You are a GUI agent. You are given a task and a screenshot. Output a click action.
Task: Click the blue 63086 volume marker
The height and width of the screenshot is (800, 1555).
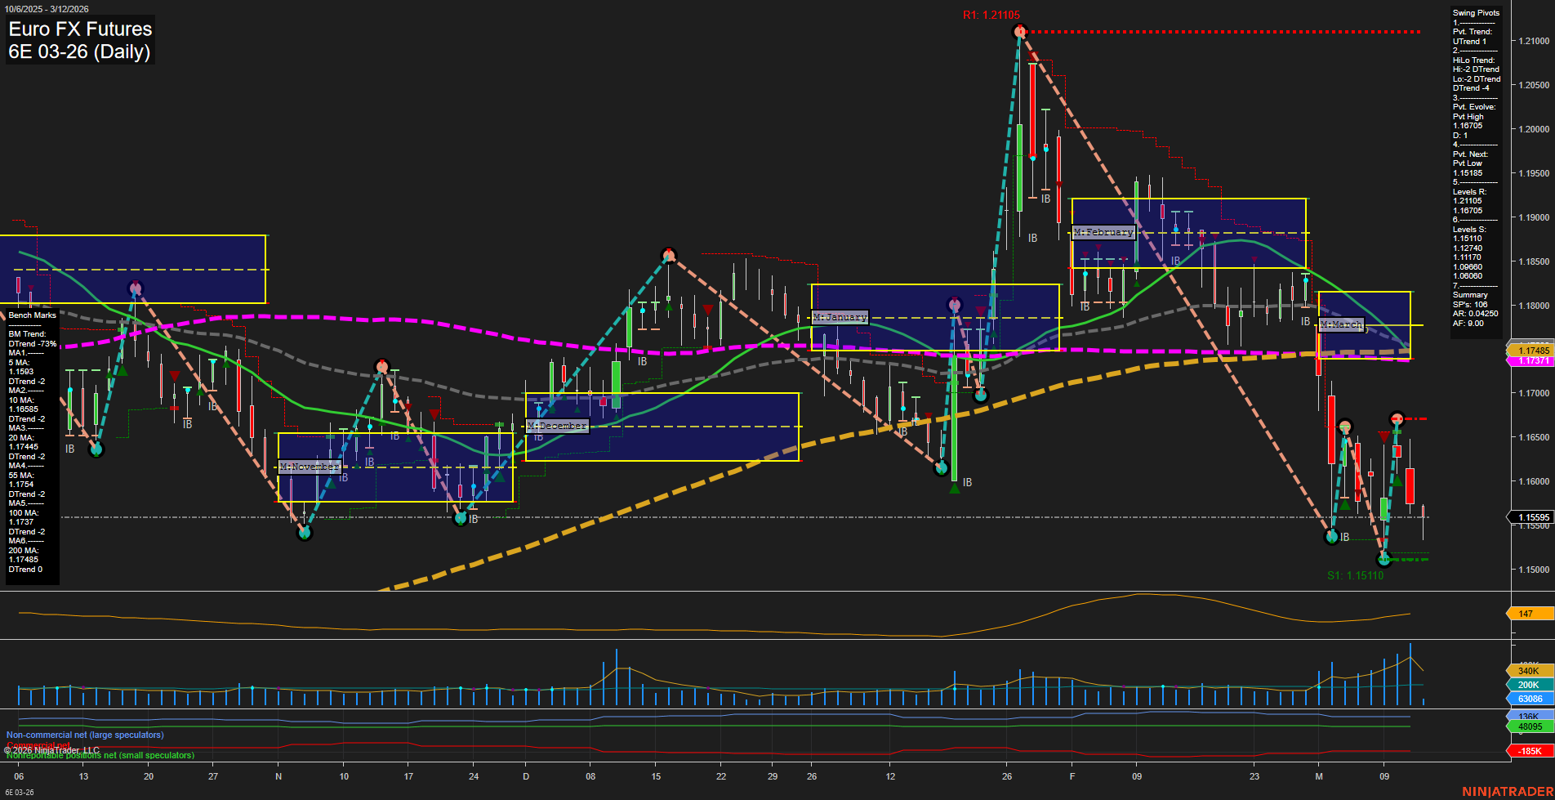1529,699
